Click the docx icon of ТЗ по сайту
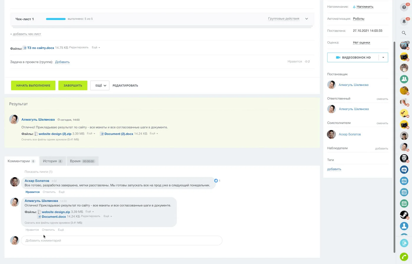Viewport: 412px width, 264px height. (x=25, y=48)
